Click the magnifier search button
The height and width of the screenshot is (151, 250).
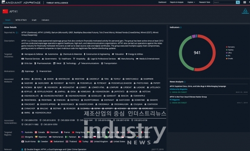coord(238,2)
